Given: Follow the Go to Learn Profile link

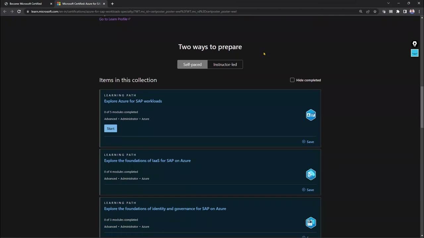Looking at the screenshot, I should (115, 19).
